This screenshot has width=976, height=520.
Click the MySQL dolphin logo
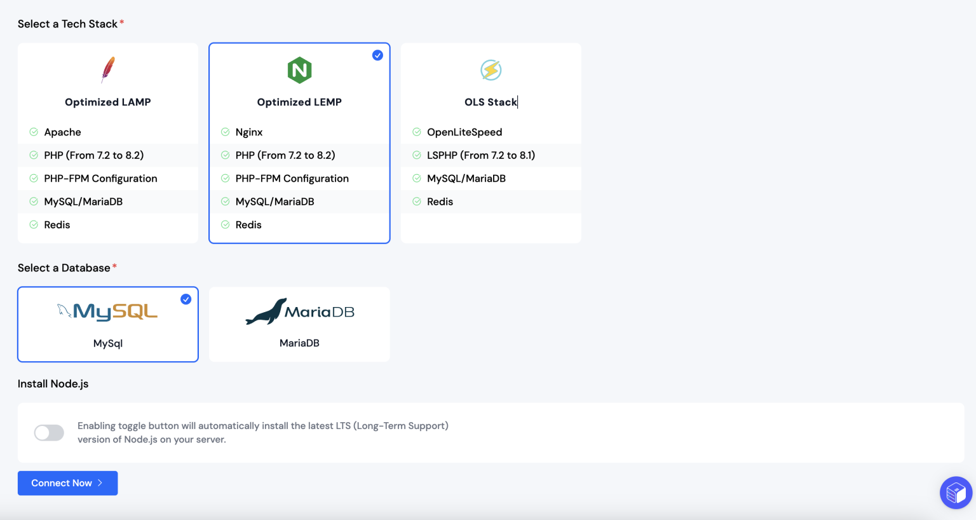[107, 311]
